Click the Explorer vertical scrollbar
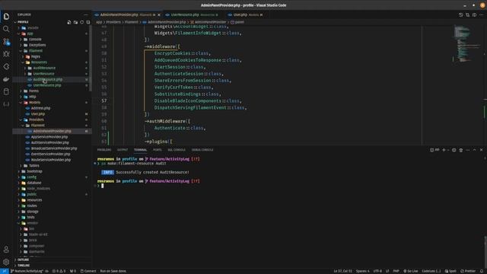This screenshot has width=487, height=274. pyautogui.click(x=91, y=59)
